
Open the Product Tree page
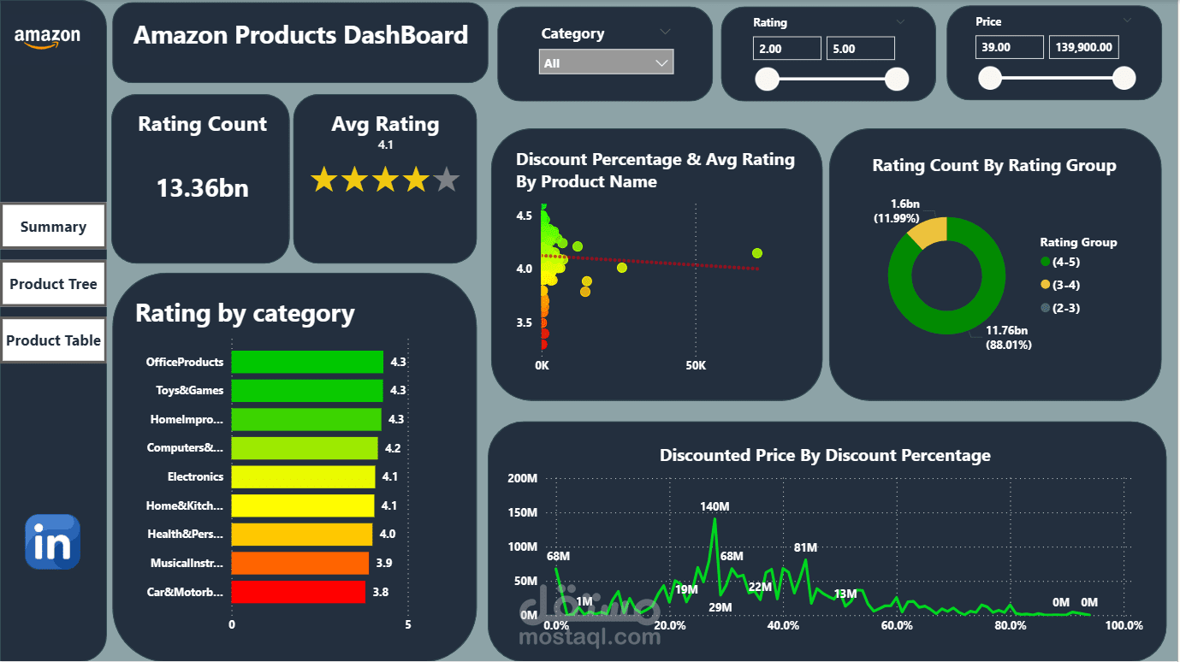(x=53, y=284)
